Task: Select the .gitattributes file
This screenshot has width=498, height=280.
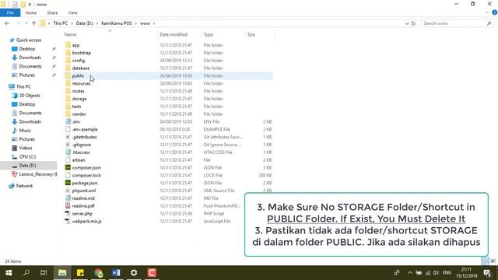Action: [84, 137]
